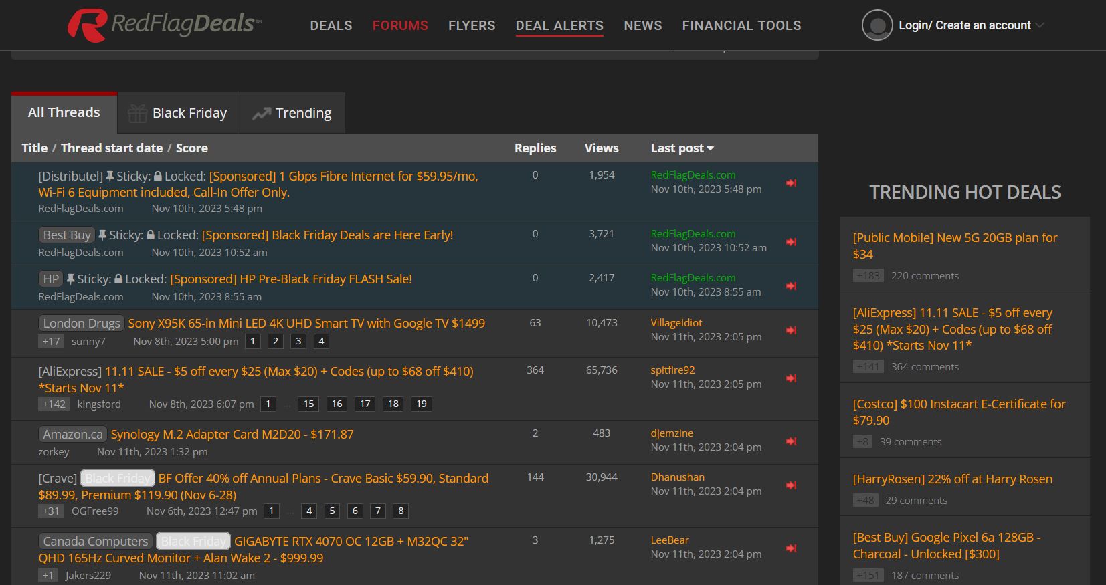Viewport: 1106px width, 585px height.
Task: Go to page 15 of AliExpress thread
Action: tap(308, 404)
